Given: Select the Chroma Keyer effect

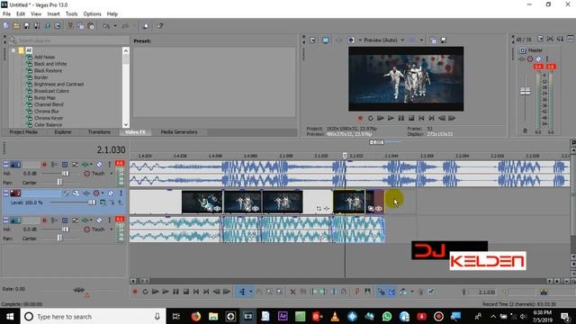Looking at the screenshot, I should 49,118.
